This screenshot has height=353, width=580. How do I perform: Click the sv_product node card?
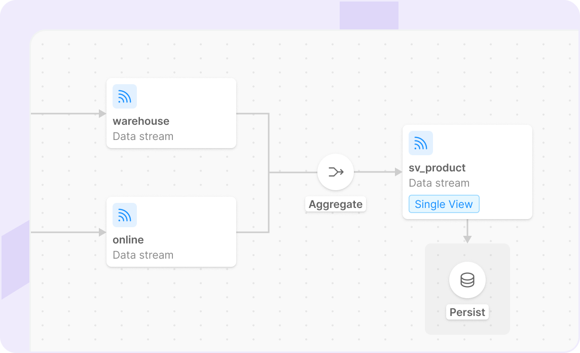(467, 172)
